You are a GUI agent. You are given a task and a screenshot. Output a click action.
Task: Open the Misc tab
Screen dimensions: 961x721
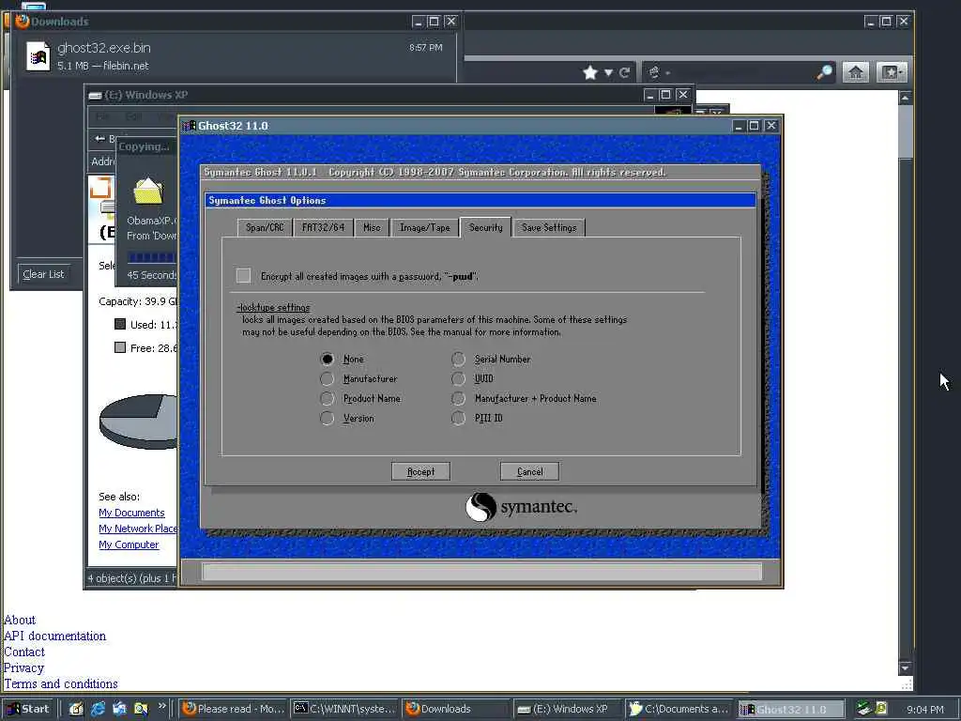click(x=372, y=227)
